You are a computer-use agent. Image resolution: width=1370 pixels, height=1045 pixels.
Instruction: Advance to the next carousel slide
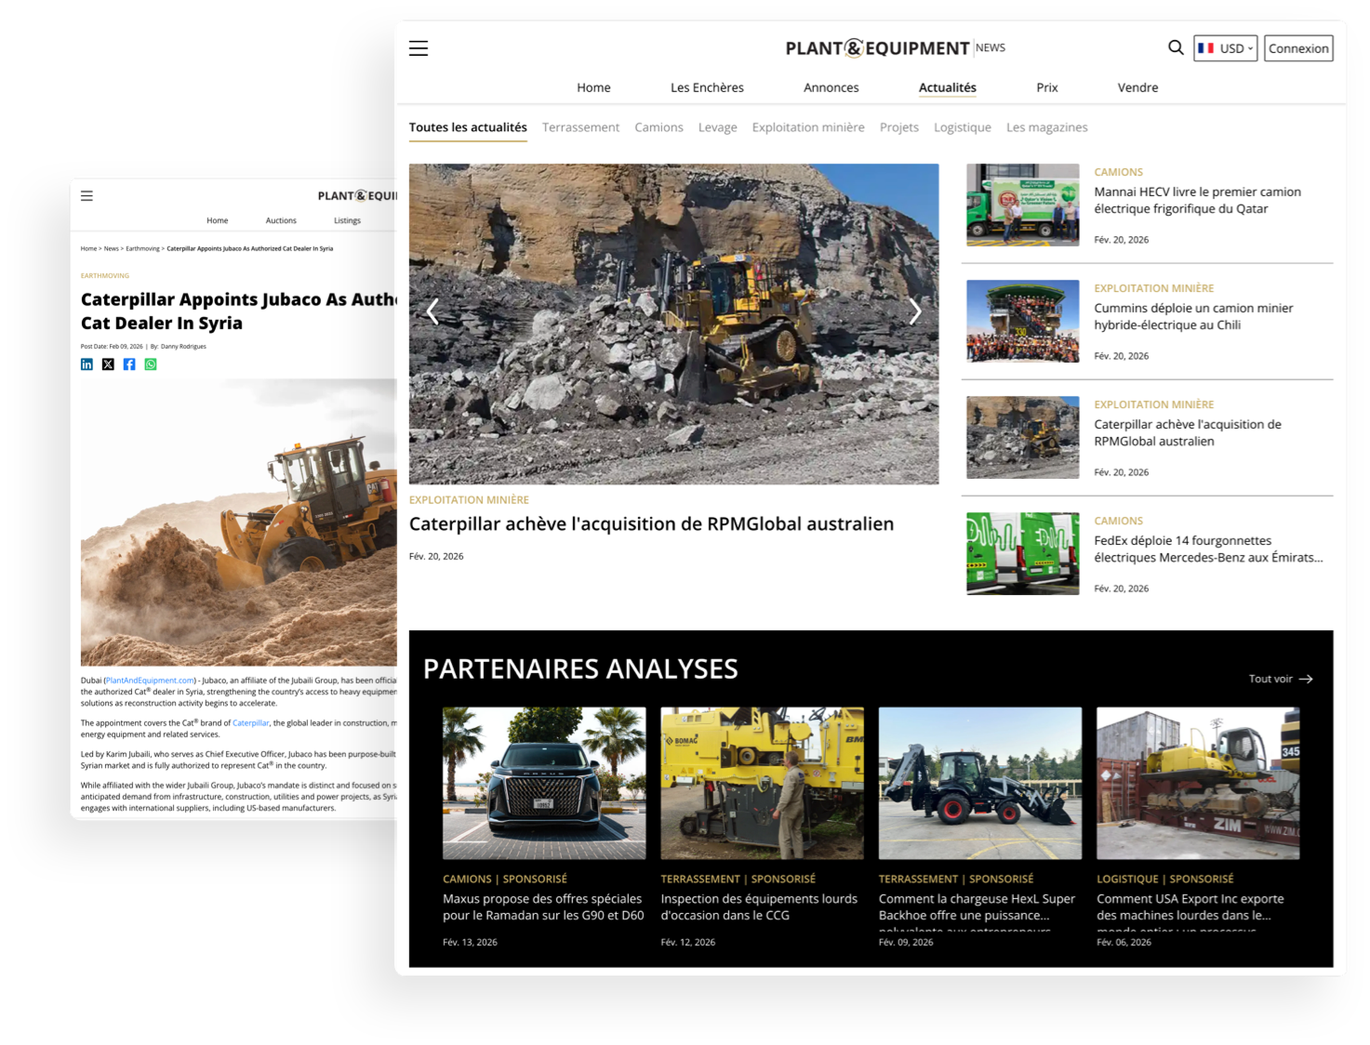(x=915, y=311)
